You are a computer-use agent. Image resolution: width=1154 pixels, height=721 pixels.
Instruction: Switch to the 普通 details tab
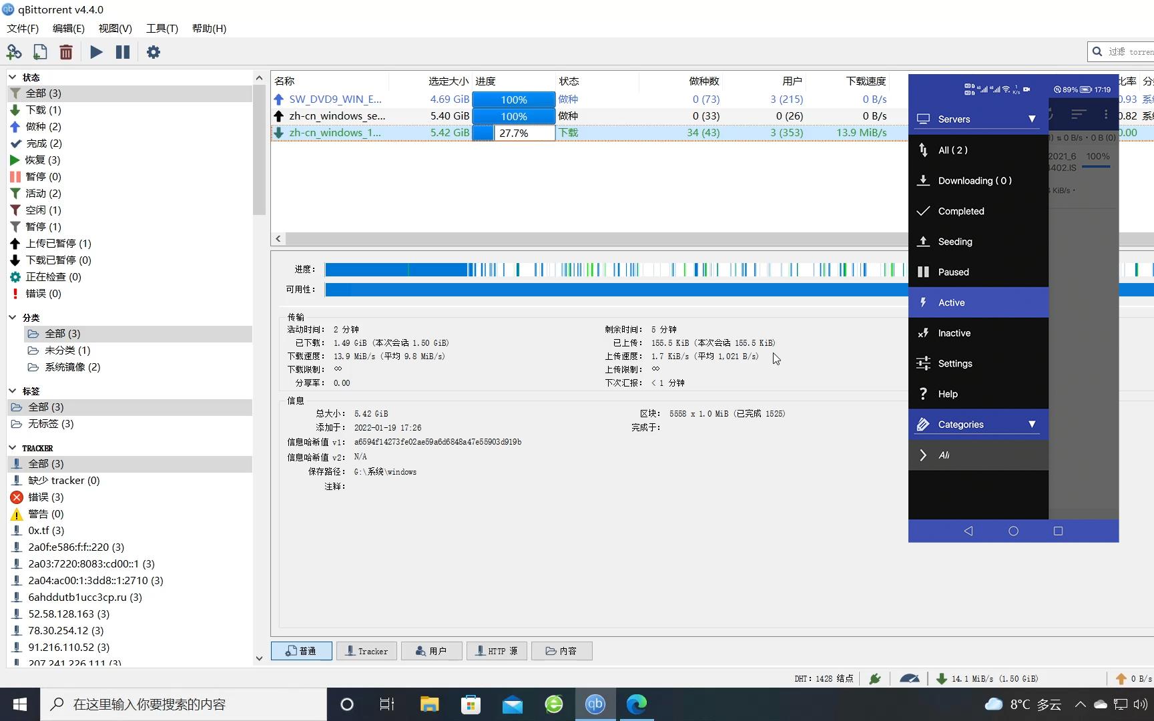tap(302, 651)
